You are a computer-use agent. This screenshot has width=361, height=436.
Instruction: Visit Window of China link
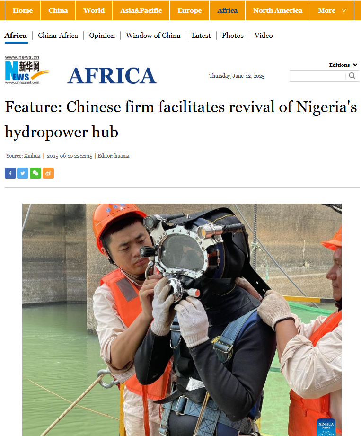(x=153, y=36)
